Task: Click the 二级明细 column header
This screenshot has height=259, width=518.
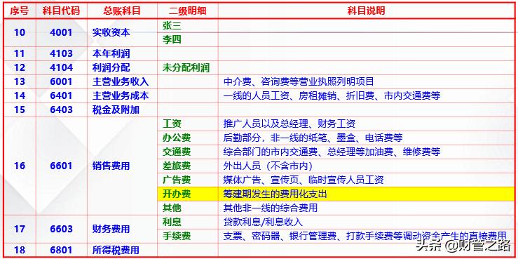Action: point(187,11)
